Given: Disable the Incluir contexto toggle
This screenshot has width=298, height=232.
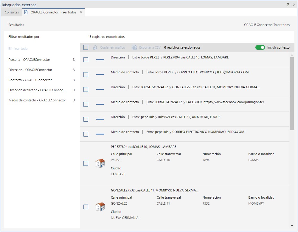Looking at the screenshot, I should (x=261, y=47).
